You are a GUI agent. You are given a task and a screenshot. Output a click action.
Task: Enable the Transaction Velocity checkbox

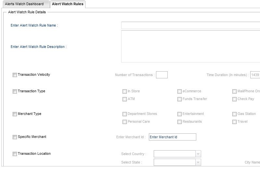pos(15,75)
